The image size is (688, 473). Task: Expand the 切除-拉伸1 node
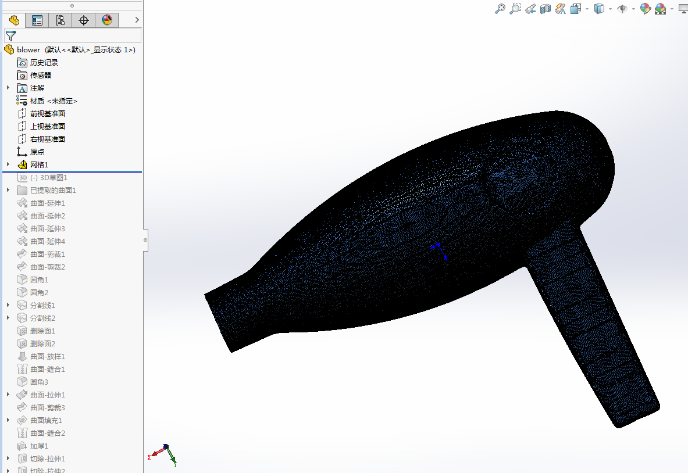pos(8,458)
